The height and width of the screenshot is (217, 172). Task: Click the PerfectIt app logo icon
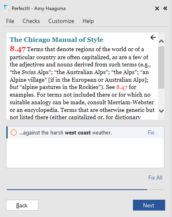point(7,8)
